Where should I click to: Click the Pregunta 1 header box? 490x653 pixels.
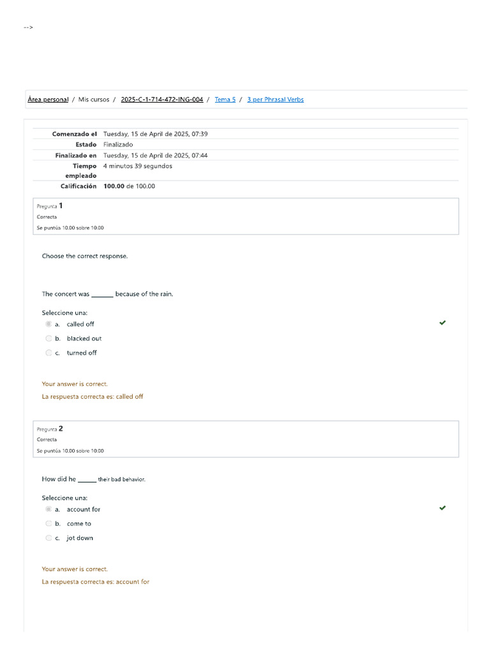pos(246,216)
